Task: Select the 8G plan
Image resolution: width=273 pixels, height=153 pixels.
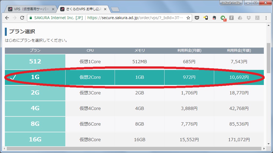Action: pyautogui.click(x=35, y=124)
